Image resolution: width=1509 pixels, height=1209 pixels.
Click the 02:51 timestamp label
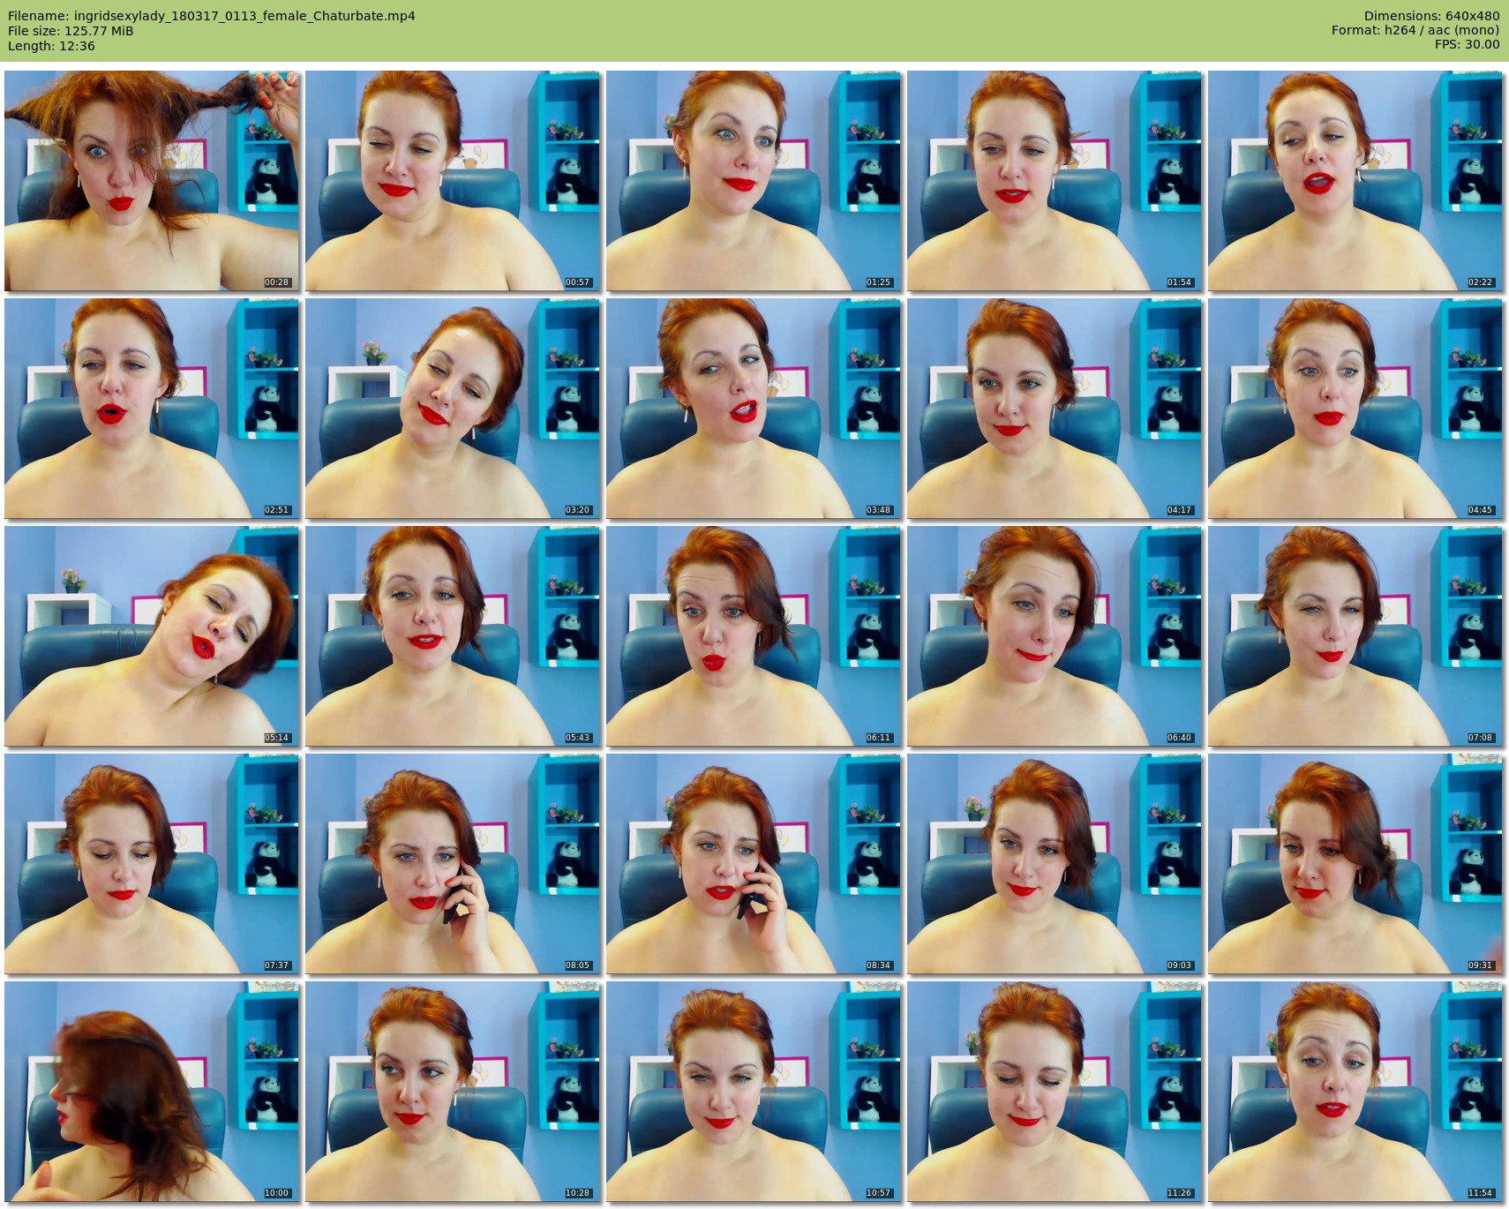click(276, 510)
